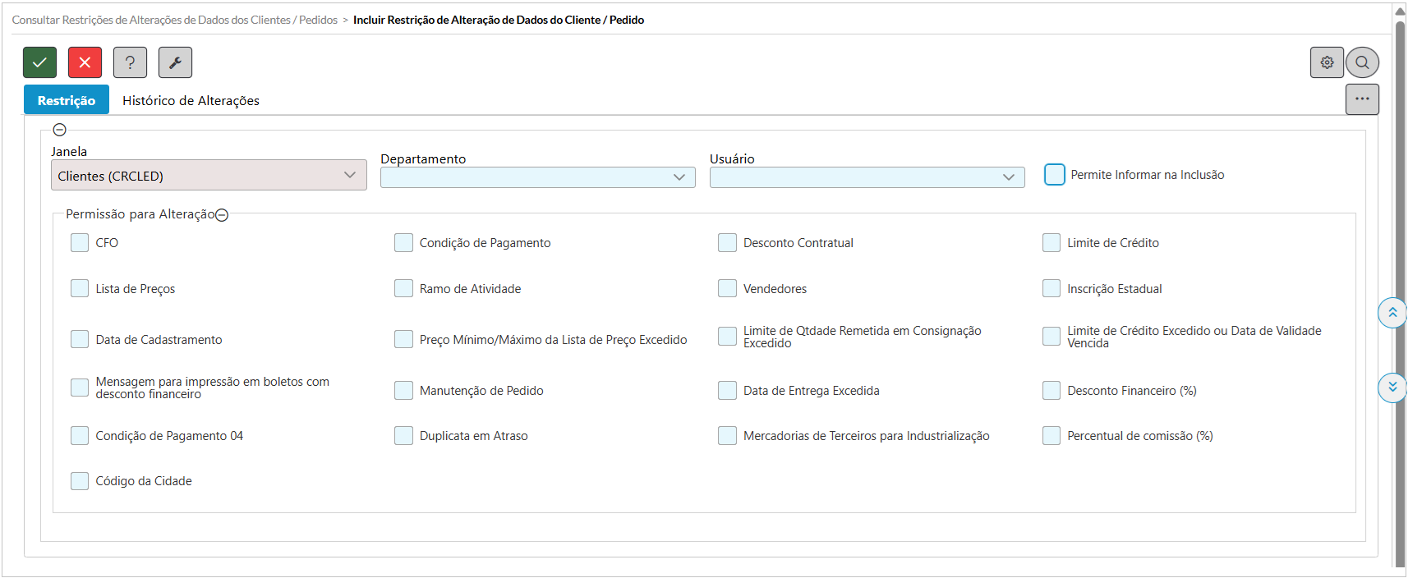Open the Janela dropdown showing Clientes (CRCLED)

(x=209, y=176)
